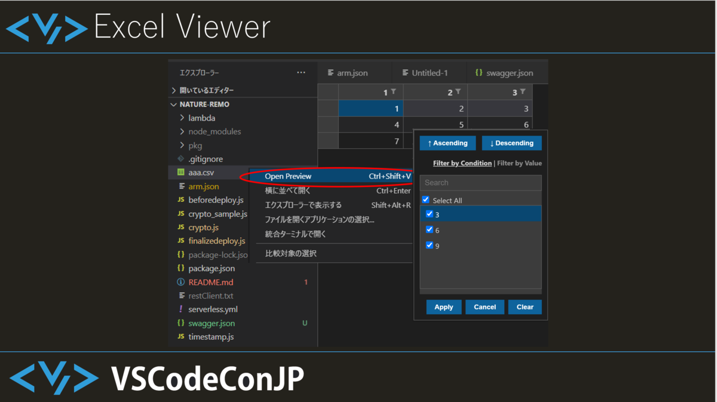The width and height of the screenshot is (717, 402).
Task: Switch to Filter by Condition
Action: 462,163
